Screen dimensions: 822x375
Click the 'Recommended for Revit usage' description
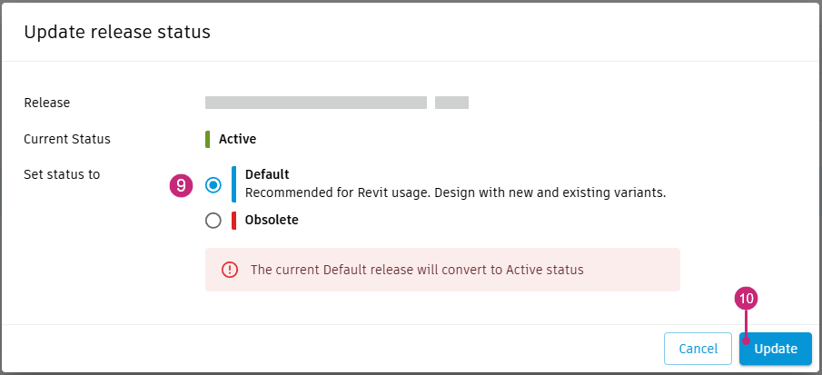point(456,192)
